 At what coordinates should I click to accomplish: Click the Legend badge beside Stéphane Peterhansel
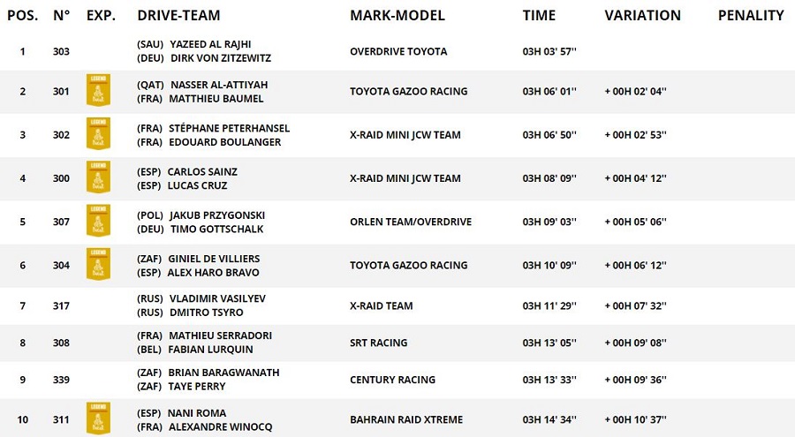tap(98, 134)
